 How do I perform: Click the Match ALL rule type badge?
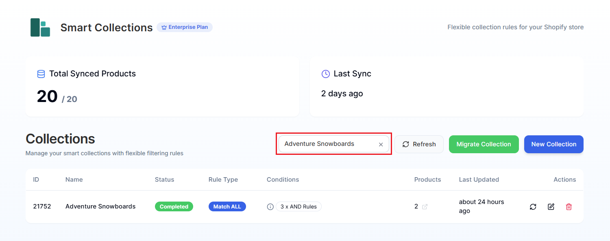227,206
